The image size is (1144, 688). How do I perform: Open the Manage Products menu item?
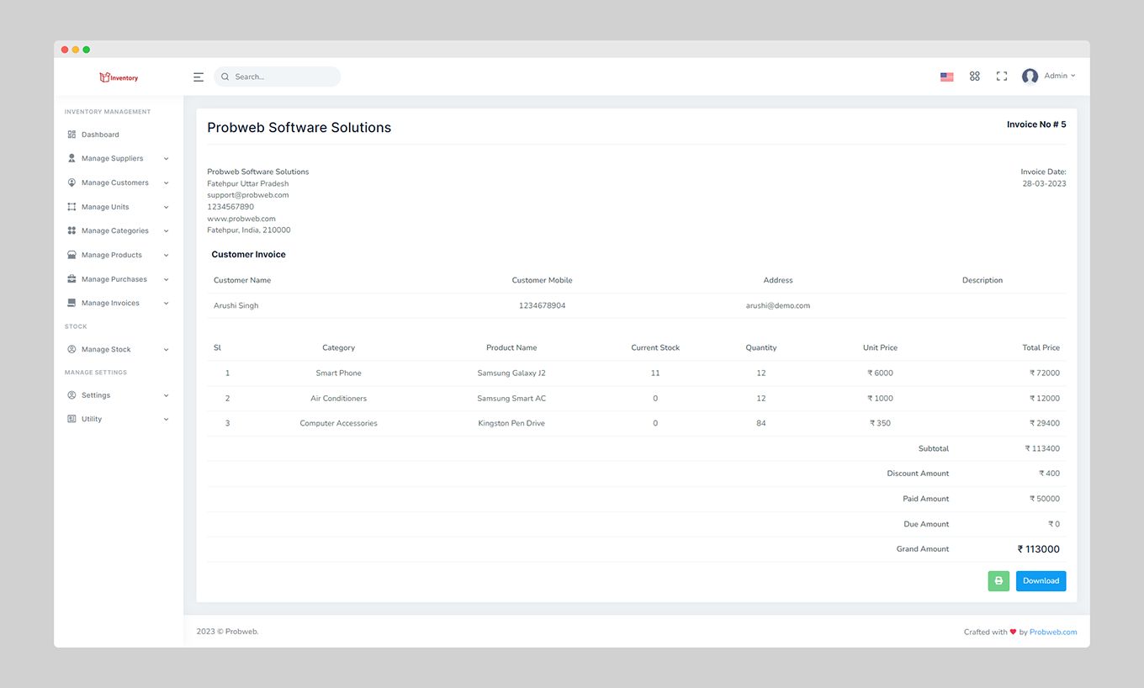(x=112, y=255)
